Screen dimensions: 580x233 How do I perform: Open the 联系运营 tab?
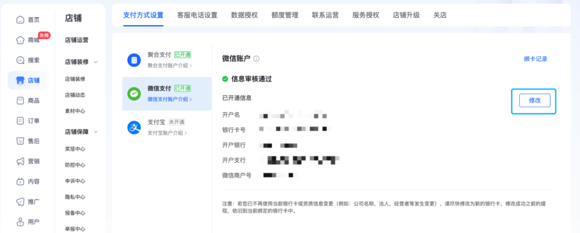click(x=325, y=15)
